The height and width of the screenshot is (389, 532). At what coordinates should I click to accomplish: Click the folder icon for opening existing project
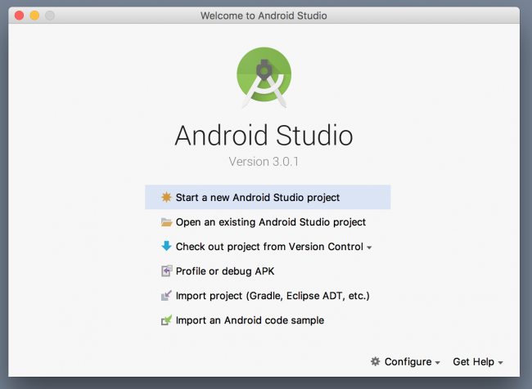[166, 221]
